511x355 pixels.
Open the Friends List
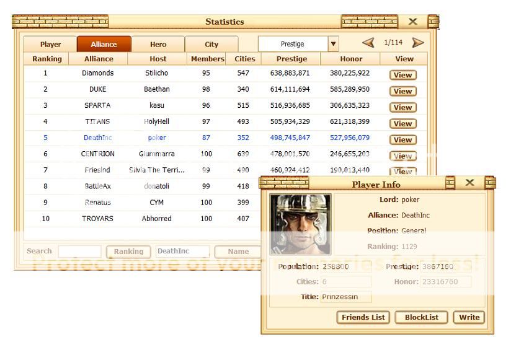coord(363,317)
